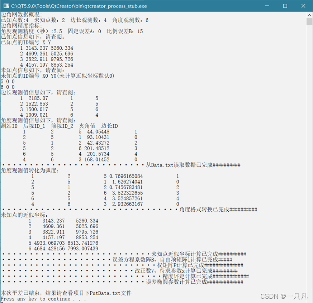Click the 未知点的近似坐标 section heading

pyautogui.click(x=23, y=215)
